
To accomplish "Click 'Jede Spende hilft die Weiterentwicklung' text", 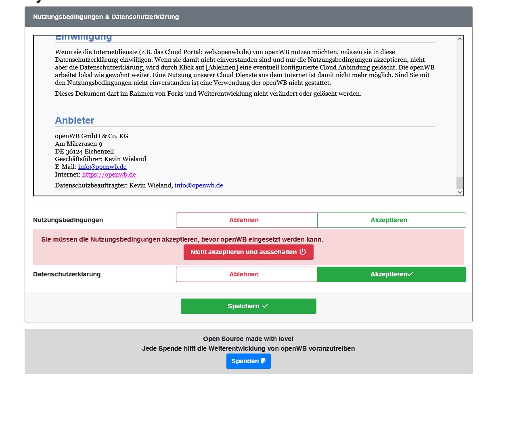I will coord(249,349).
